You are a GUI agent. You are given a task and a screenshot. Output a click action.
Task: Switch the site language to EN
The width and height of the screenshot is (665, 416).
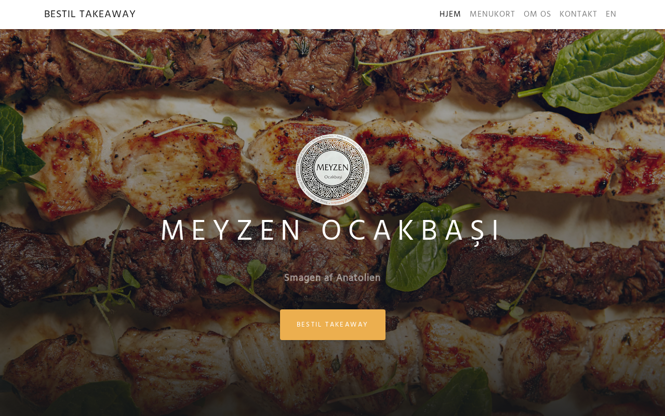[x=611, y=15]
